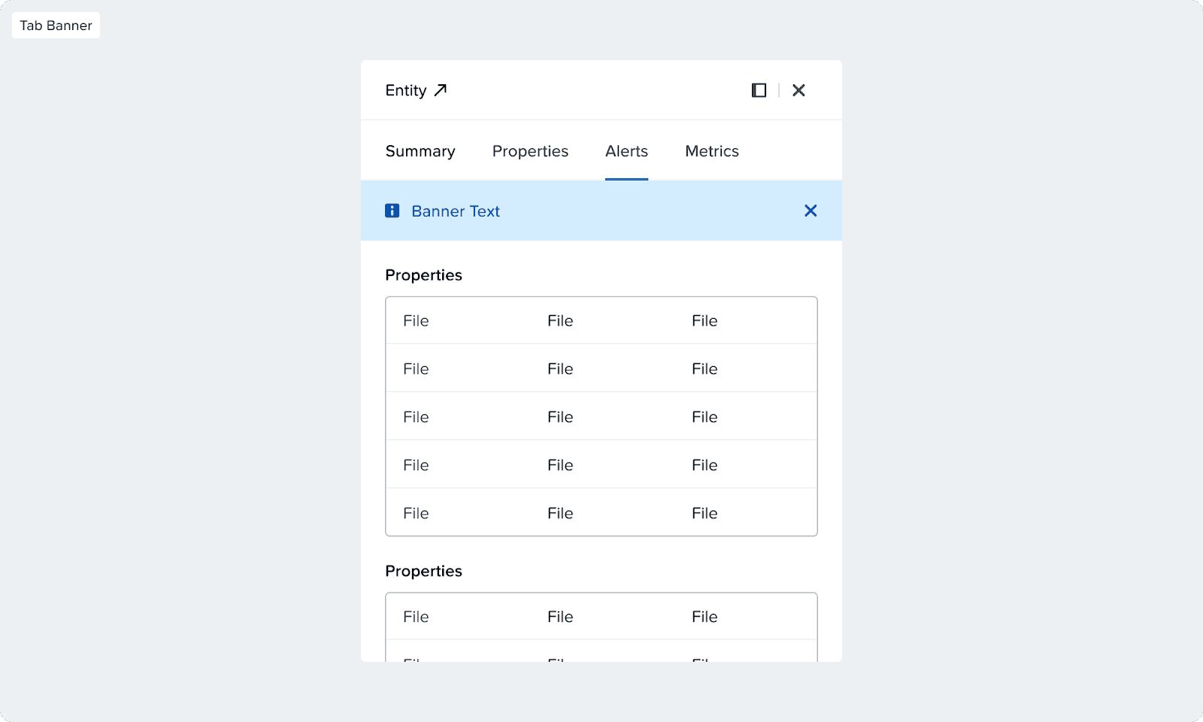Dismiss the Banner Text notification
This screenshot has height=722, width=1203.
coord(811,211)
